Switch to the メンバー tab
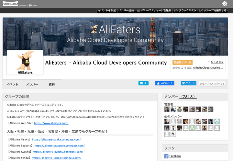The image size is (233, 161). point(32,85)
